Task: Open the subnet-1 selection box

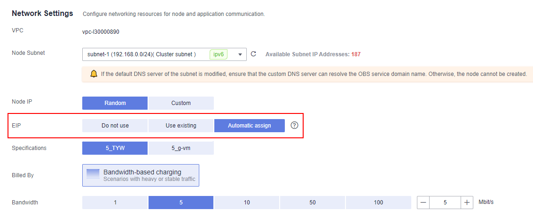Action: coord(165,54)
